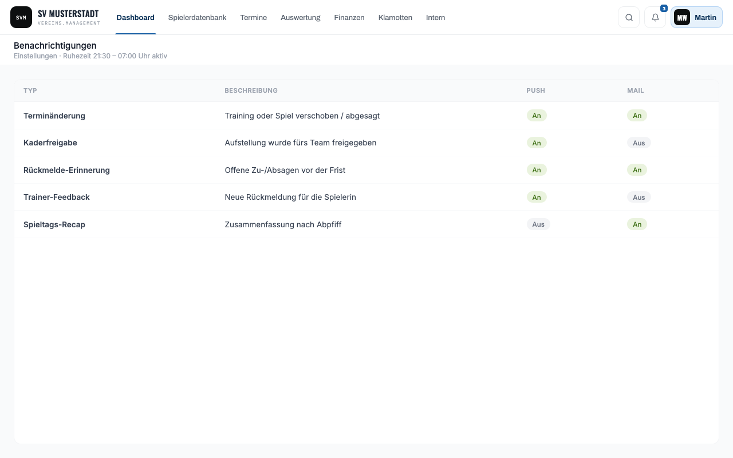Screen dimensions: 733x458
Task: Enable Push for Spieltags-Recap
Action: pos(538,224)
